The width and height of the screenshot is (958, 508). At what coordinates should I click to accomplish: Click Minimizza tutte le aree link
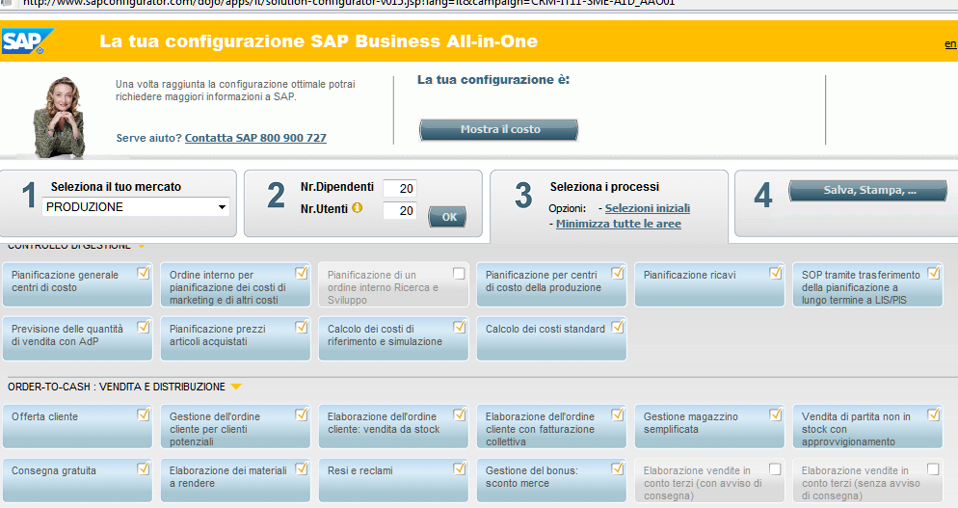[x=619, y=224]
